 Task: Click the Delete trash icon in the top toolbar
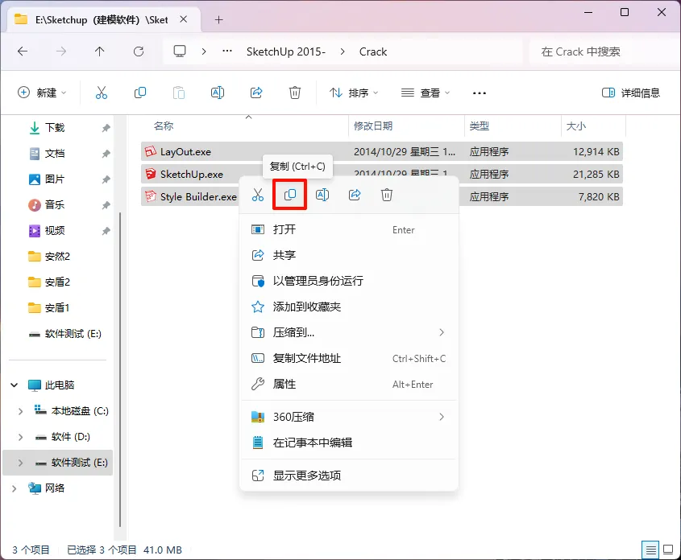click(295, 93)
